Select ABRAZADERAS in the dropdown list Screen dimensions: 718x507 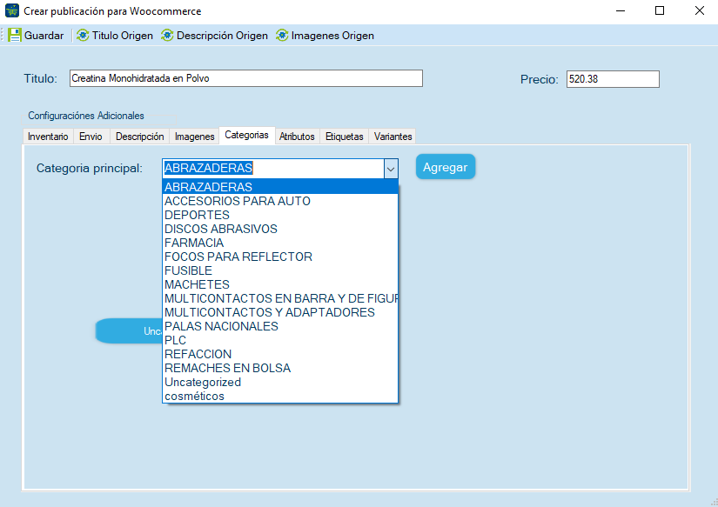click(x=280, y=187)
